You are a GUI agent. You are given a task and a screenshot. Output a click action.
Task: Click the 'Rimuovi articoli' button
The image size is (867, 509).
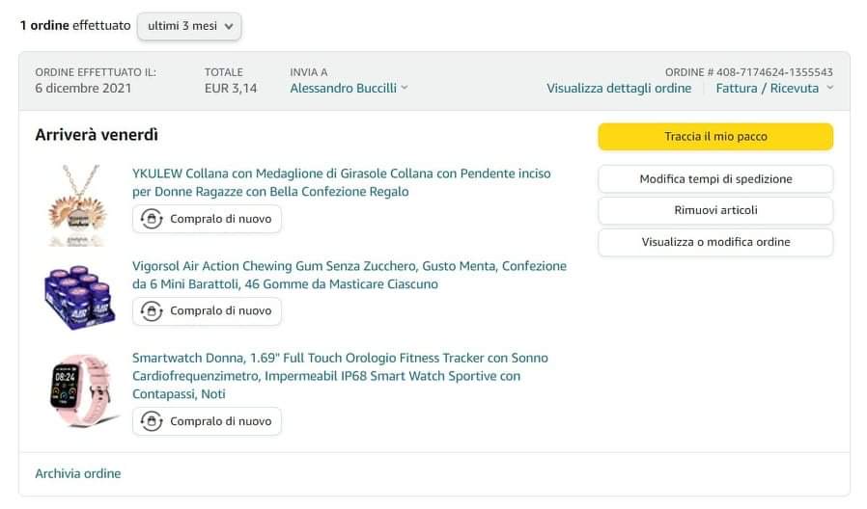click(715, 210)
